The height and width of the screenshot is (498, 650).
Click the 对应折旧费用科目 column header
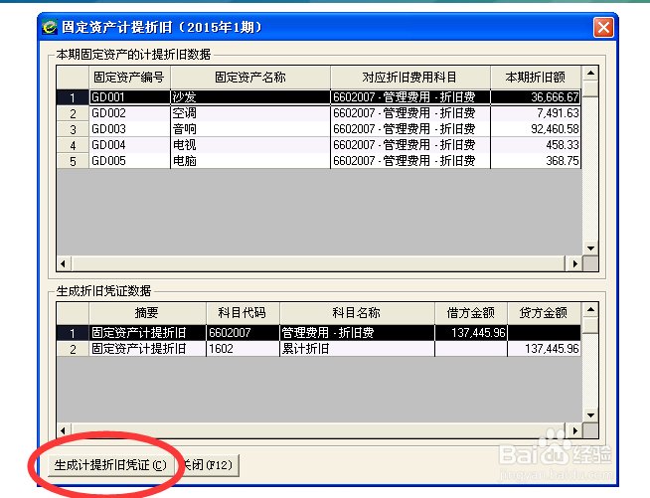[410, 78]
